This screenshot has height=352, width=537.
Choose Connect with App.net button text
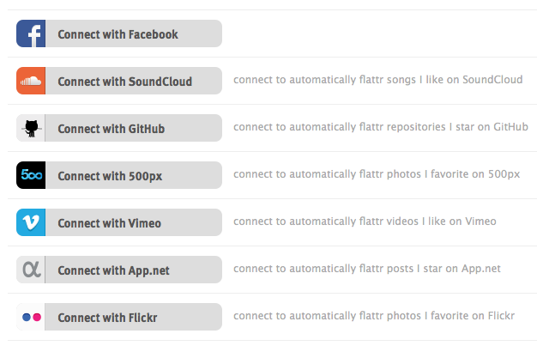pos(113,270)
